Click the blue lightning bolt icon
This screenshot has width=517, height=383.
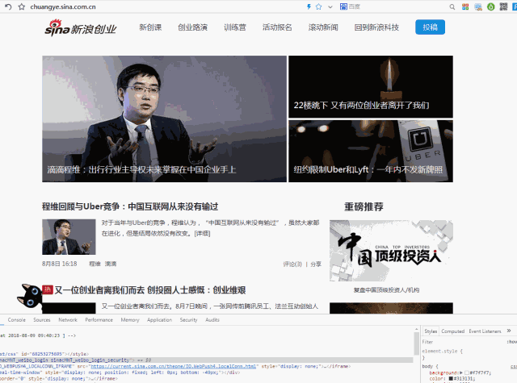click(x=309, y=6)
